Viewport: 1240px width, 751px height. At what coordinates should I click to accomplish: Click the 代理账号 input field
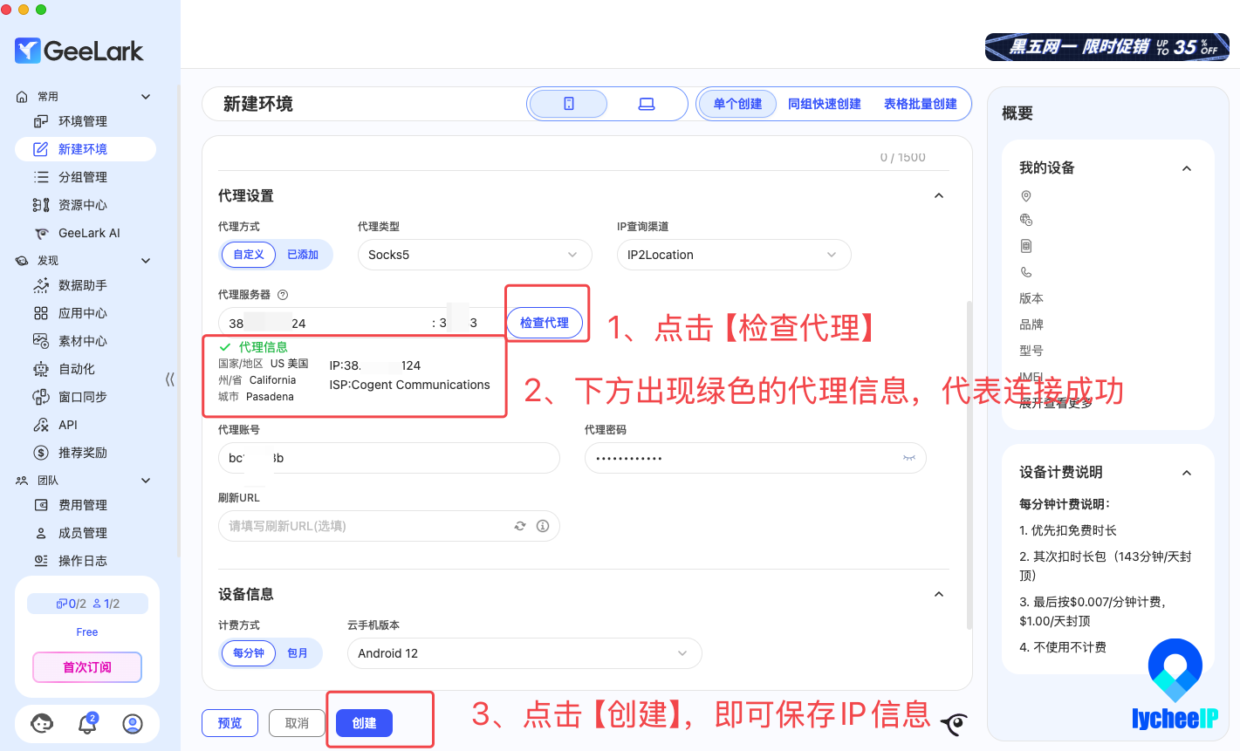pos(389,458)
